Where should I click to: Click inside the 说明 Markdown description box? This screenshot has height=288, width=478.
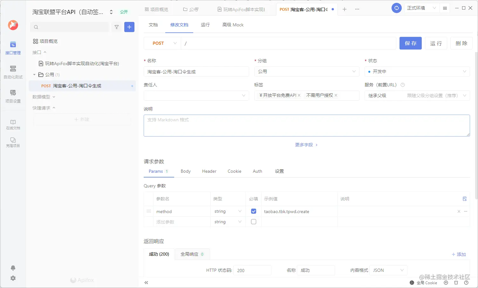(x=306, y=125)
